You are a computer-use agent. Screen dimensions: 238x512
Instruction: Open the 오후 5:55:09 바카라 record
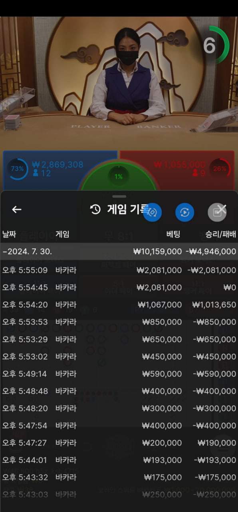119,270
